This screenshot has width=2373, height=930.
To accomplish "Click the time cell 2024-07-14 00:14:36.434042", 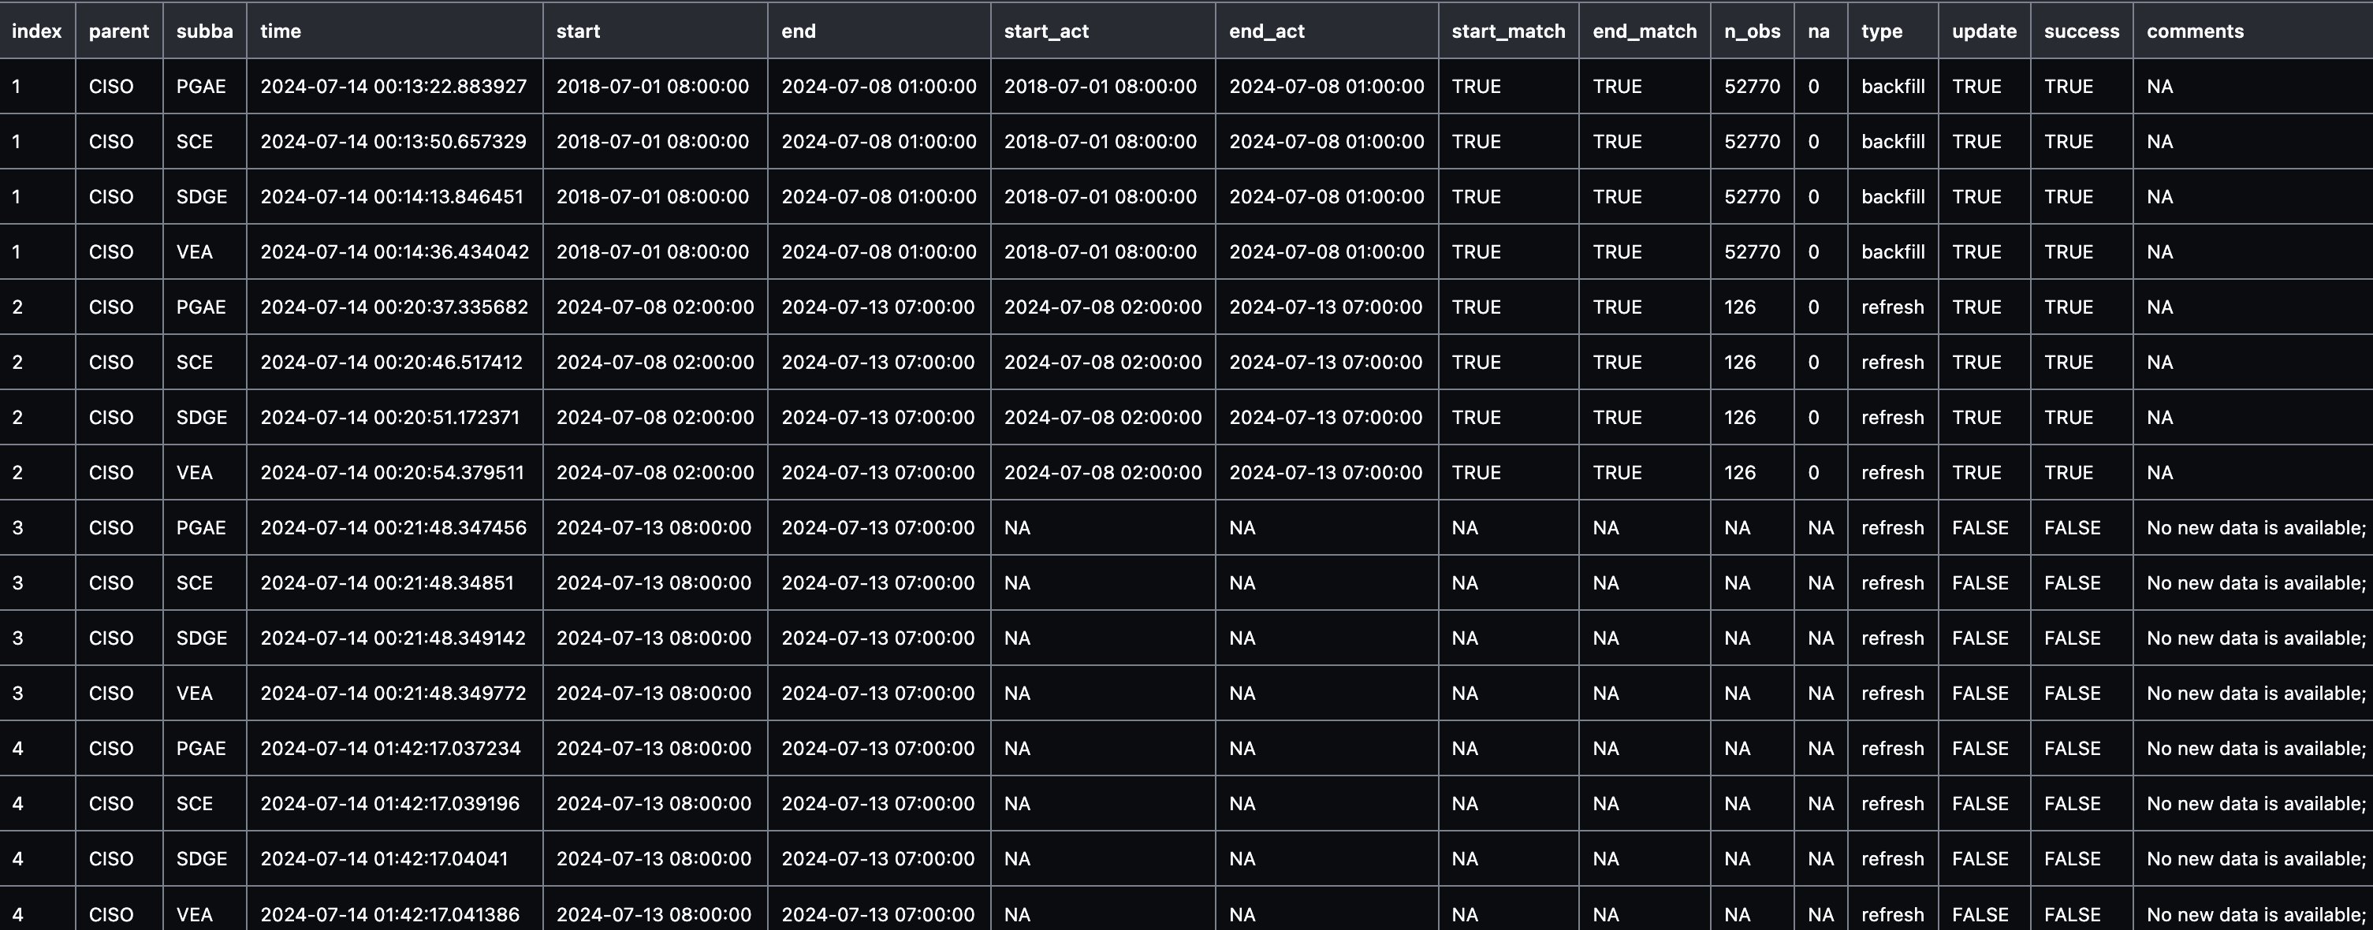I will tap(394, 252).
